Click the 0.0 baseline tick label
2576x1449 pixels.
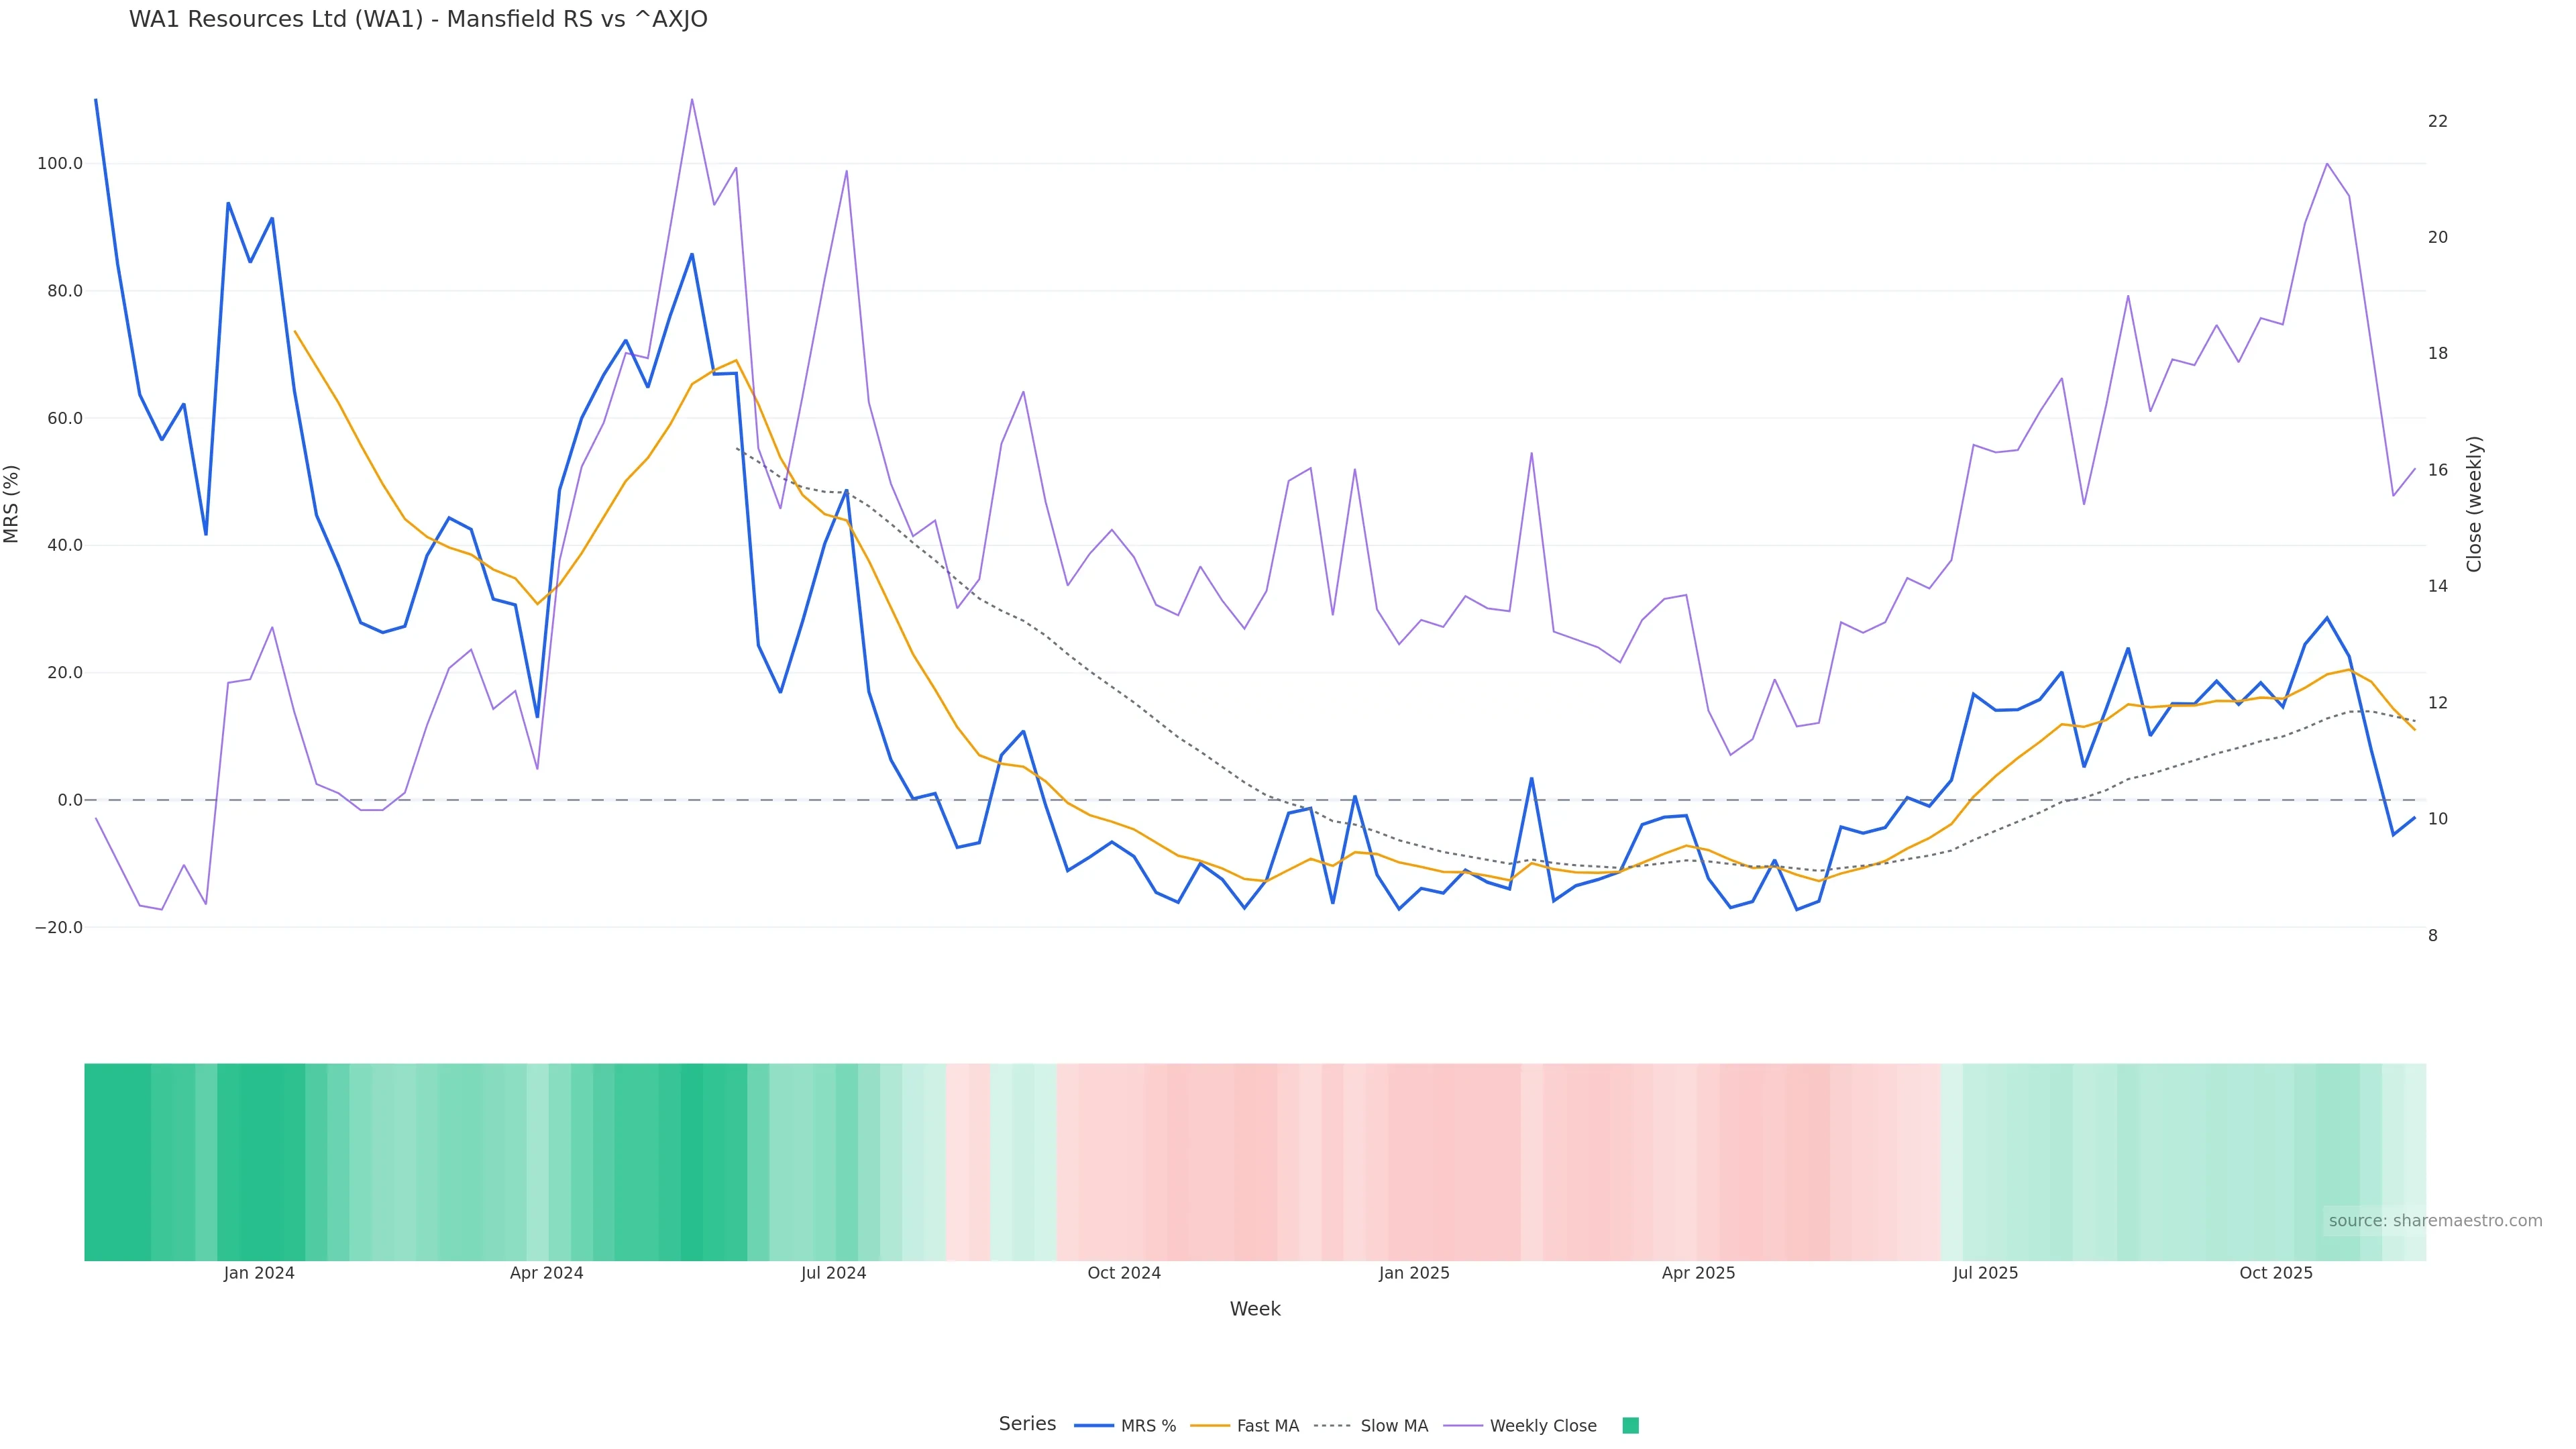click(69, 800)
